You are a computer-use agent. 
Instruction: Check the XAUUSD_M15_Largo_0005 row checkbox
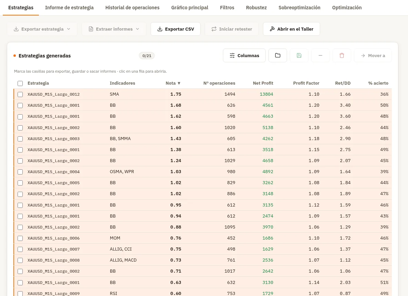tap(20, 183)
